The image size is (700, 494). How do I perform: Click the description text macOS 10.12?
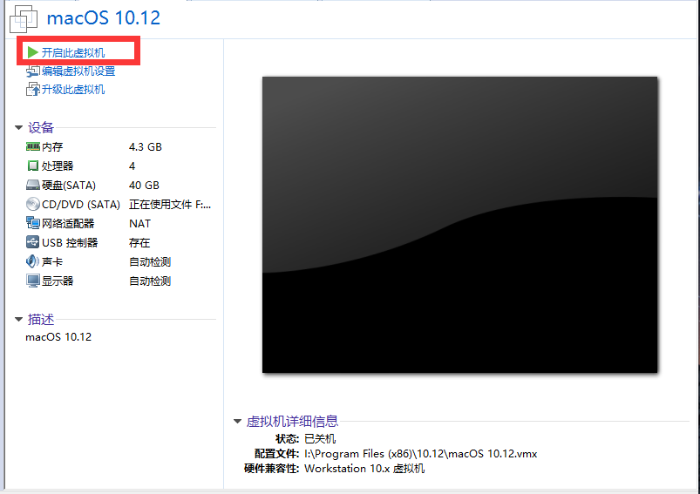pos(58,337)
